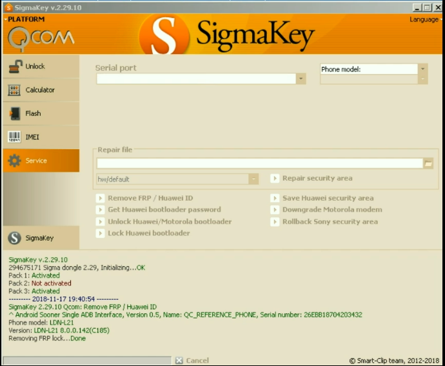Switch to the IMEI tab

(x=41, y=137)
